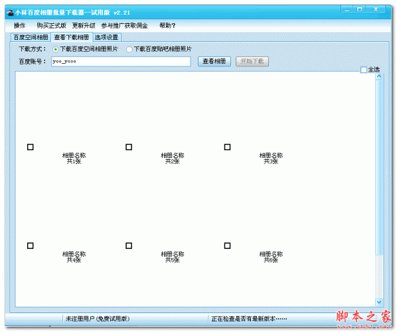Click album label 共4张
This screenshot has width=397, height=332.
coord(74,260)
